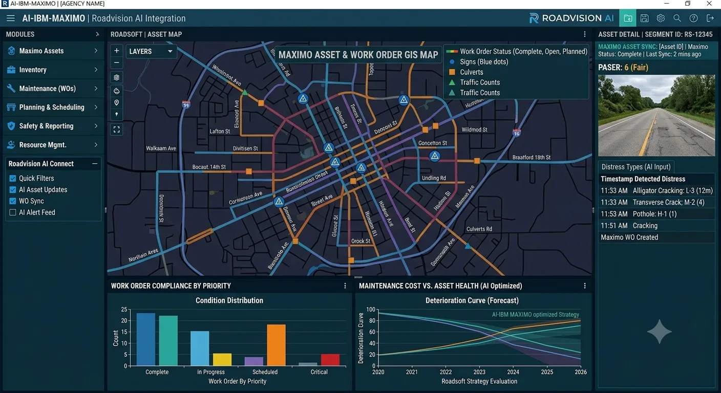Click the sparkle AI assistant icon
Image resolution: width=721 pixels, height=393 pixels.
pos(659,332)
